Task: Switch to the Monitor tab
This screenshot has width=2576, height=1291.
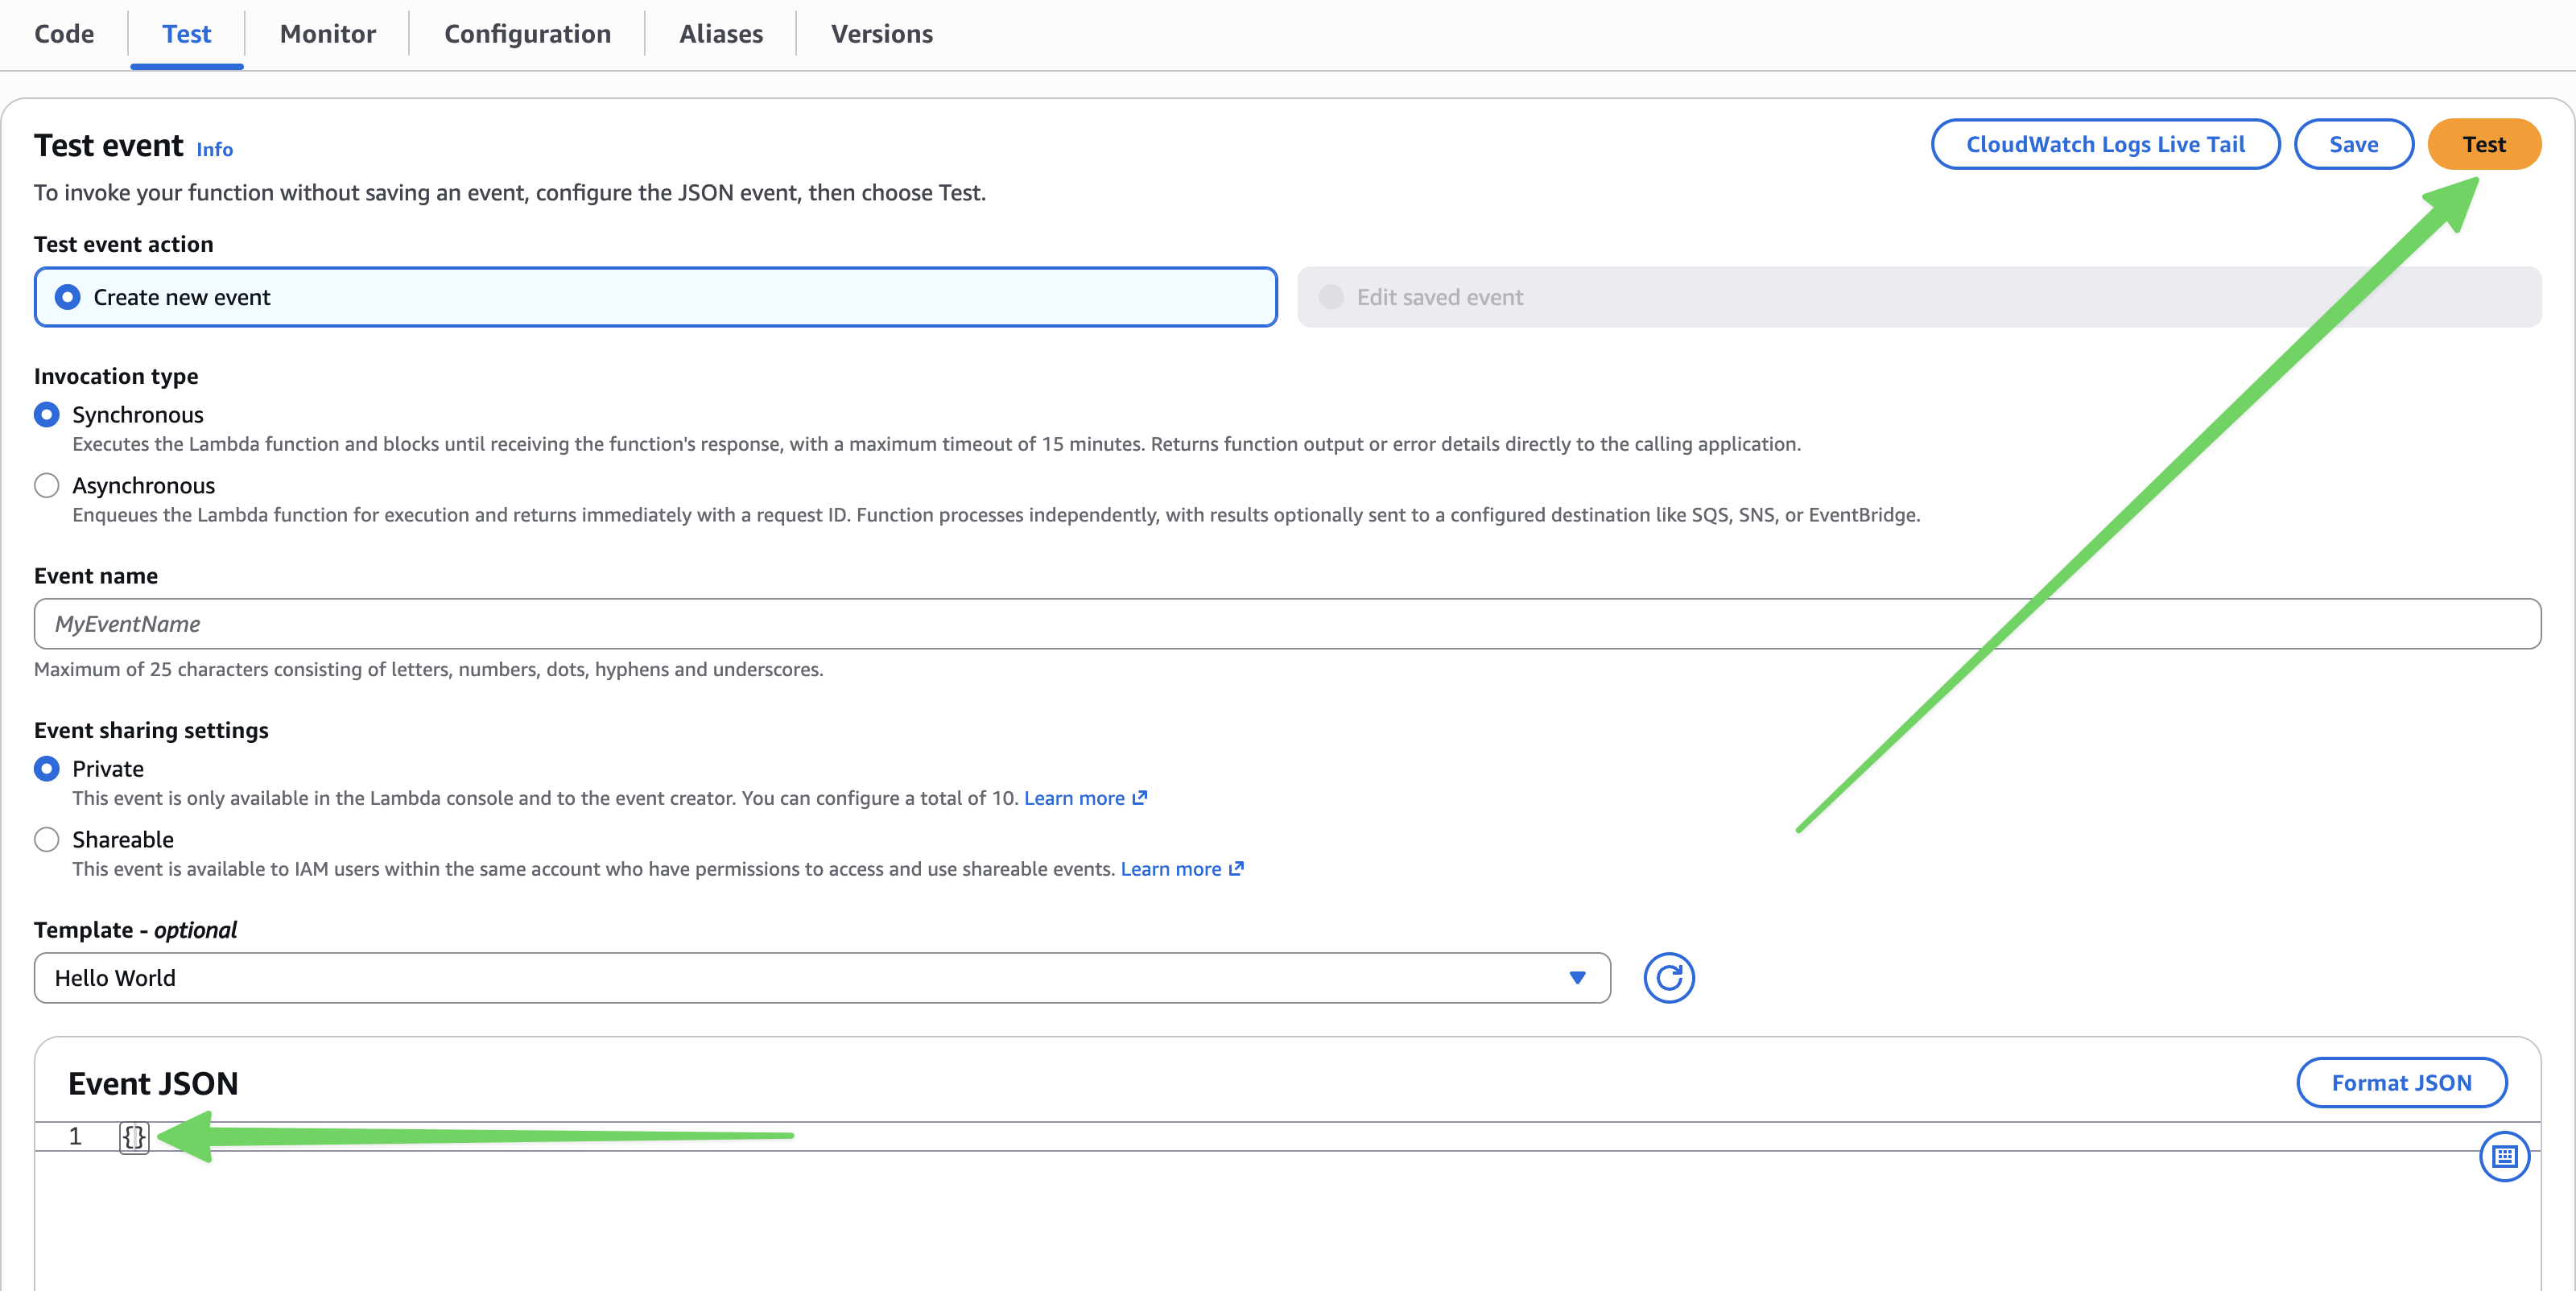Action: point(327,34)
